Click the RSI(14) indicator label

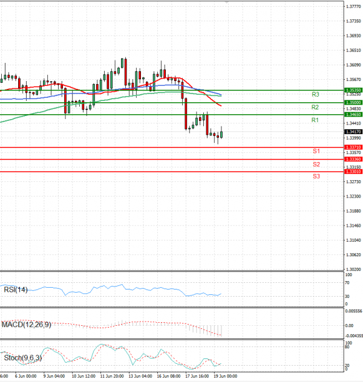tap(17, 290)
